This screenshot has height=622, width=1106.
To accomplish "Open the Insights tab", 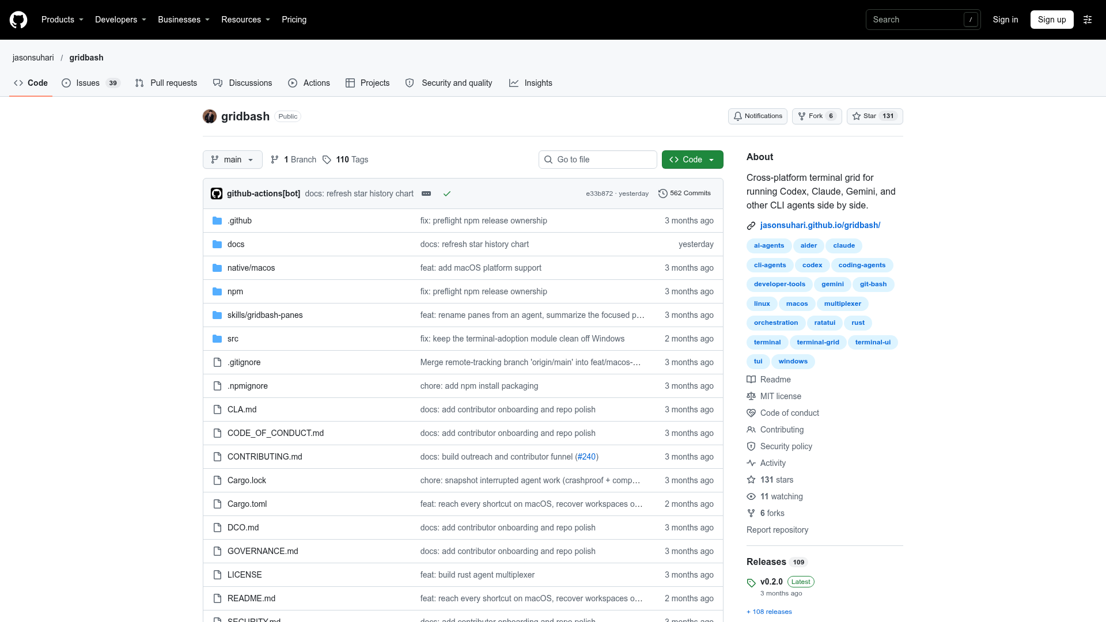I will (x=531, y=83).
